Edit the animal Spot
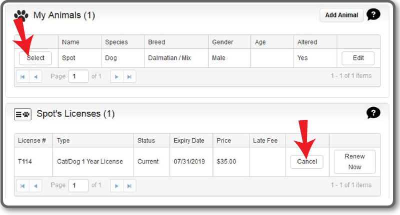This screenshot has height=215, width=400. [x=358, y=58]
